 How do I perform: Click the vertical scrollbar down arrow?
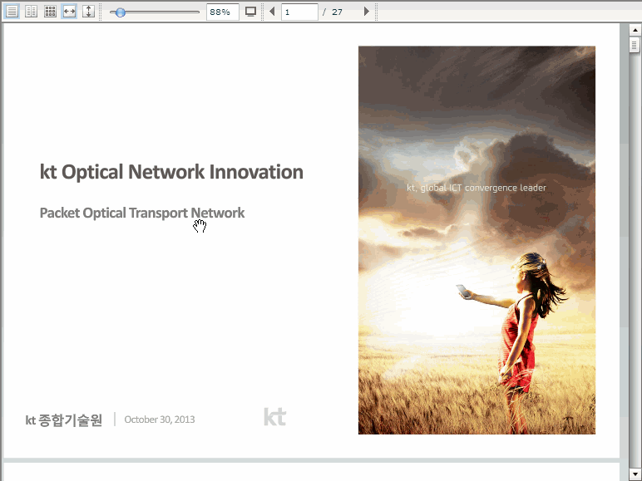635,474
